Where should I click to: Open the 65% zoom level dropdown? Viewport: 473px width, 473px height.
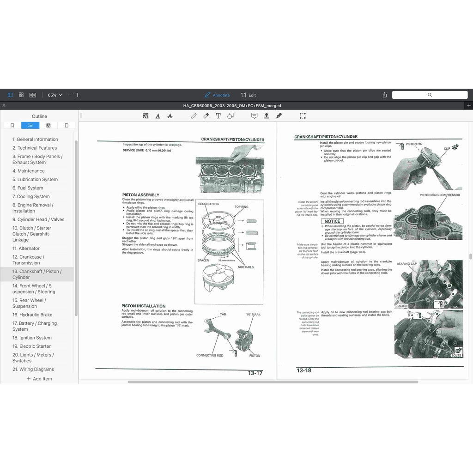click(55, 95)
